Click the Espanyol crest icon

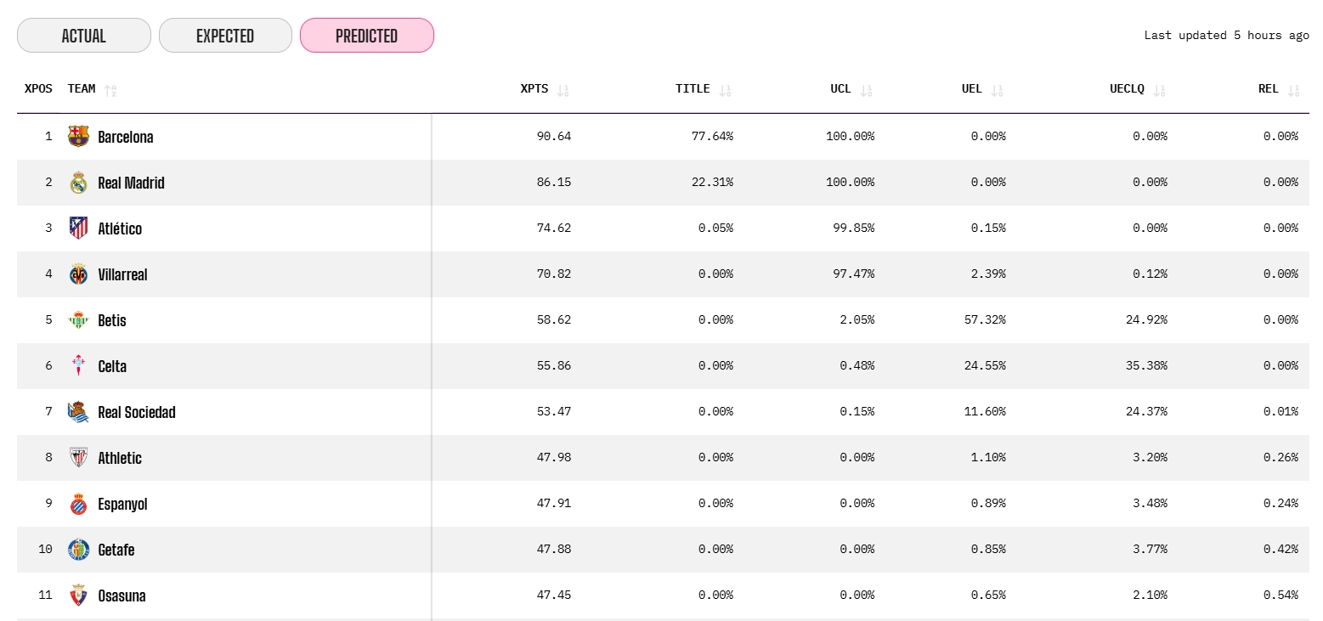pyautogui.click(x=78, y=503)
